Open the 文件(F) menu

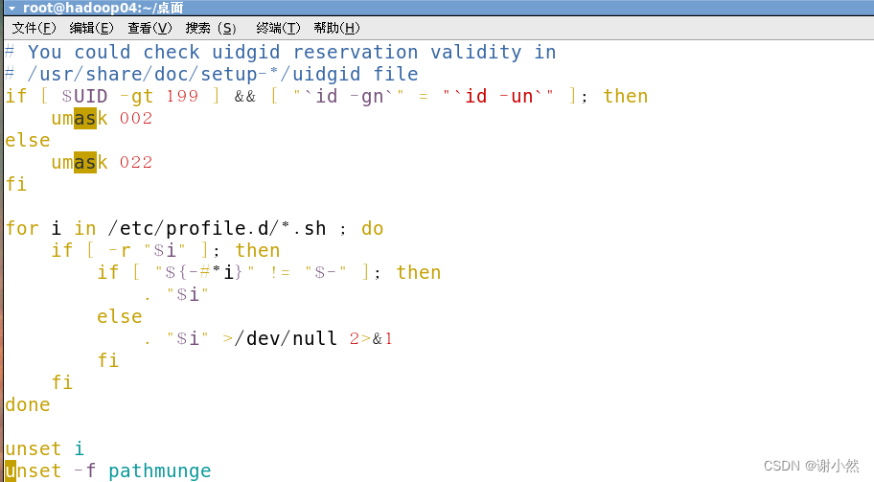point(34,28)
